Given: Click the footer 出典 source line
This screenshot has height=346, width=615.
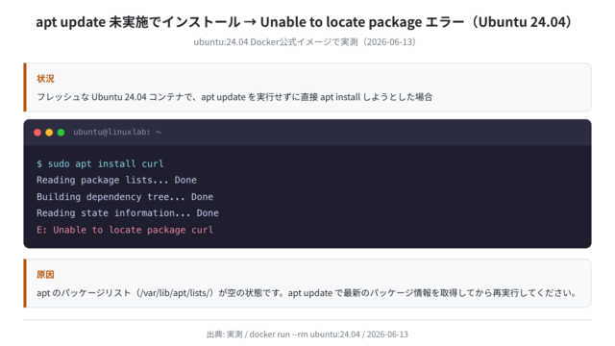Looking at the screenshot, I should 307,334.
